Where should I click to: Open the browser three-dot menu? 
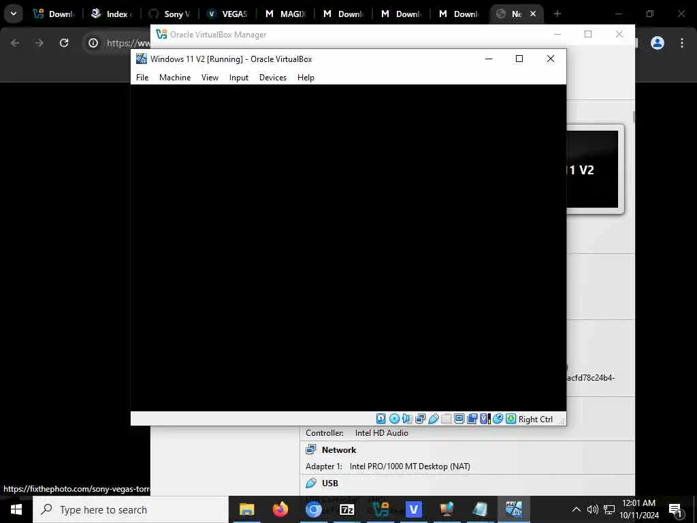click(x=682, y=43)
